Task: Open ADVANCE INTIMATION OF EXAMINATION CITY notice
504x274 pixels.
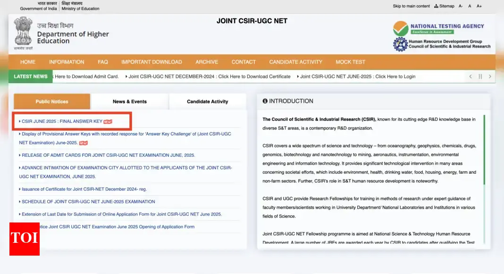Action: pos(126,172)
